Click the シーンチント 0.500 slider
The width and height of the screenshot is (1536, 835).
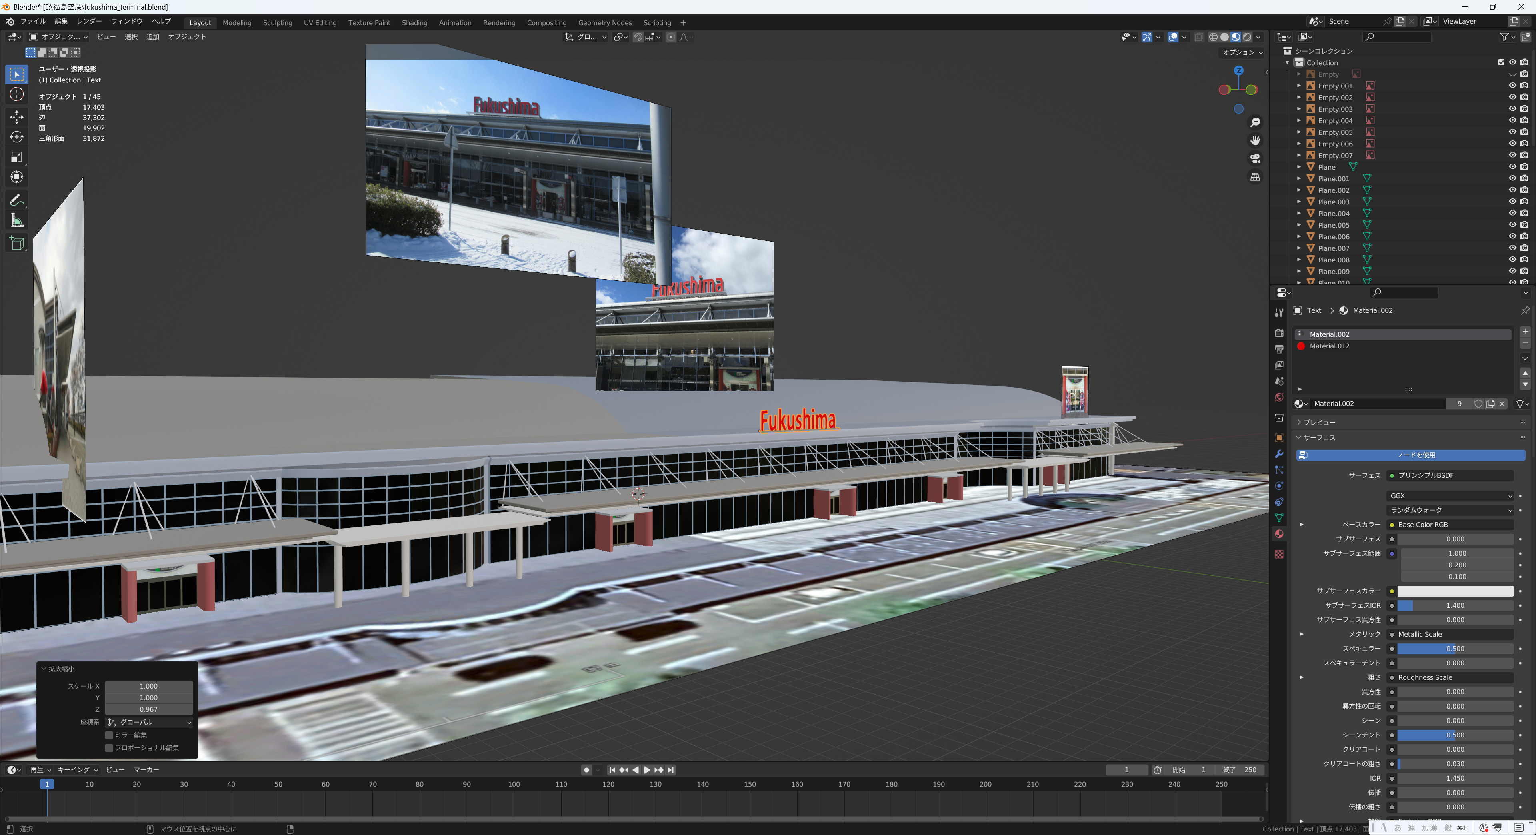[x=1455, y=735]
